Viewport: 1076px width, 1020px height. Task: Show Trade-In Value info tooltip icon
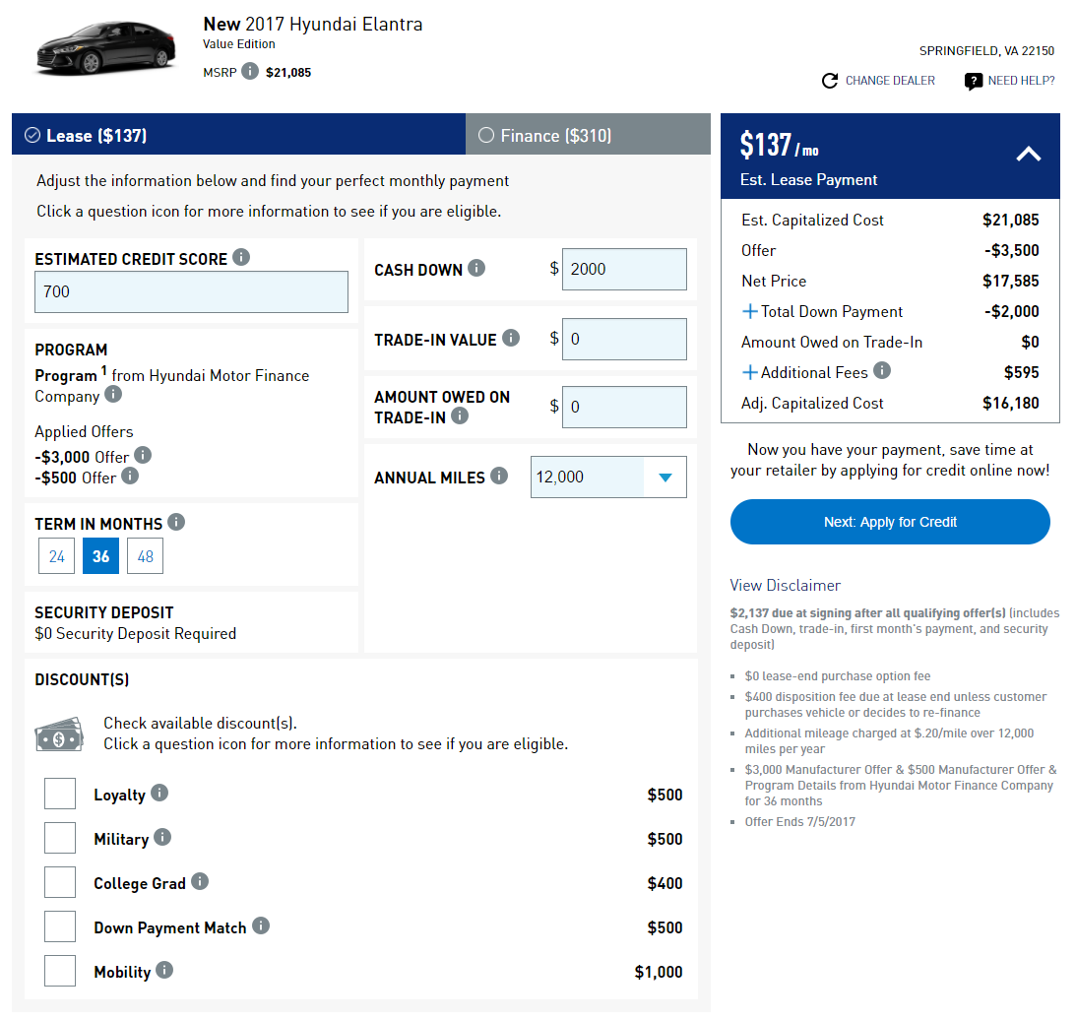511,338
